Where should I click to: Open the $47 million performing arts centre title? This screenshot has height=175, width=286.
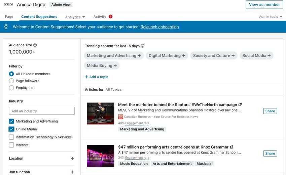pyautogui.click(x=173, y=147)
